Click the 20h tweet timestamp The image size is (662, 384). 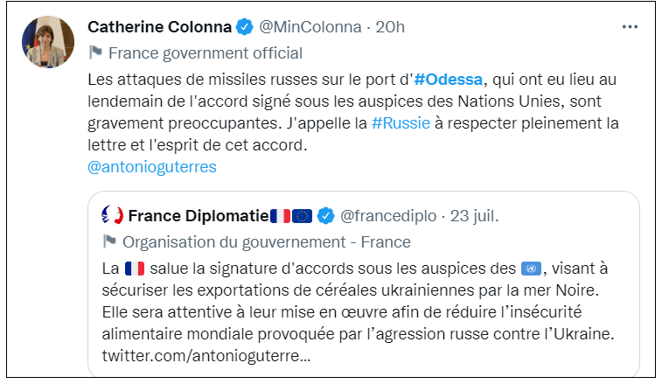click(390, 27)
